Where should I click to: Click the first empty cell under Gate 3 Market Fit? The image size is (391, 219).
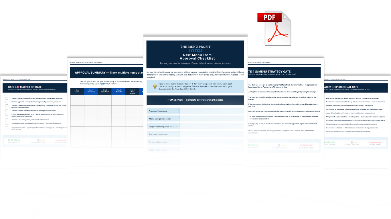(119, 100)
